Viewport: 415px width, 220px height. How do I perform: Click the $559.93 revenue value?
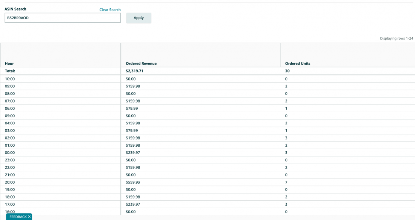[133, 182]
